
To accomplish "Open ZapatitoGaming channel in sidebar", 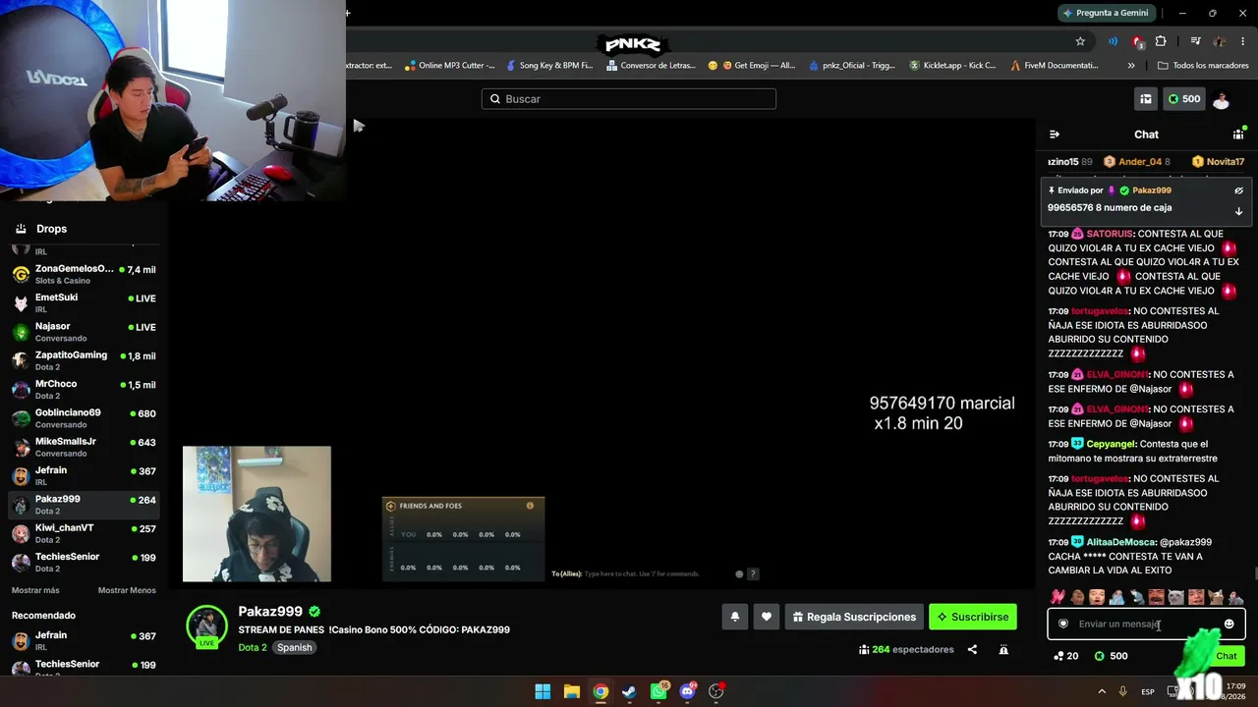I will [x=84, y=360].
